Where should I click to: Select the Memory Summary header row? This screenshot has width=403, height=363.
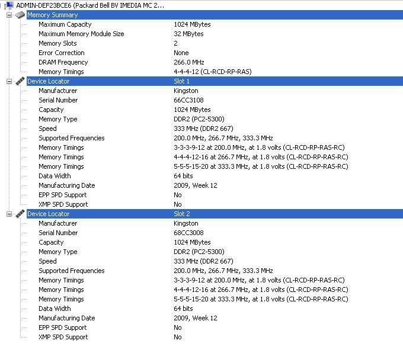coord(52,15)
